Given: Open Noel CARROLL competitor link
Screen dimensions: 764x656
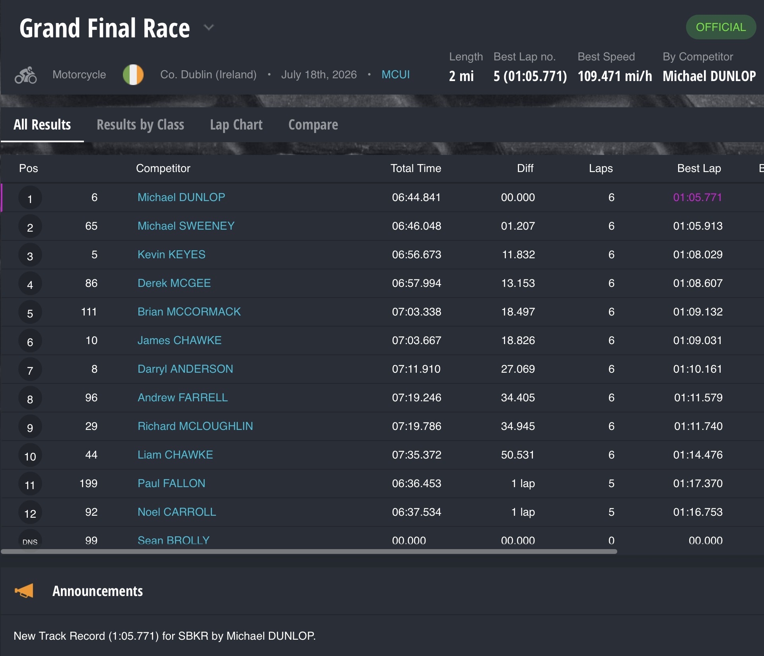Looking at the screenshot, I should (177, 512).
